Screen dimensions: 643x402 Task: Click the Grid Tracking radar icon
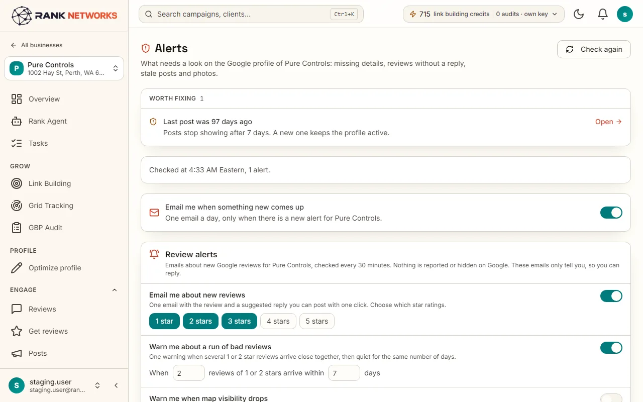tap(17, 206)
